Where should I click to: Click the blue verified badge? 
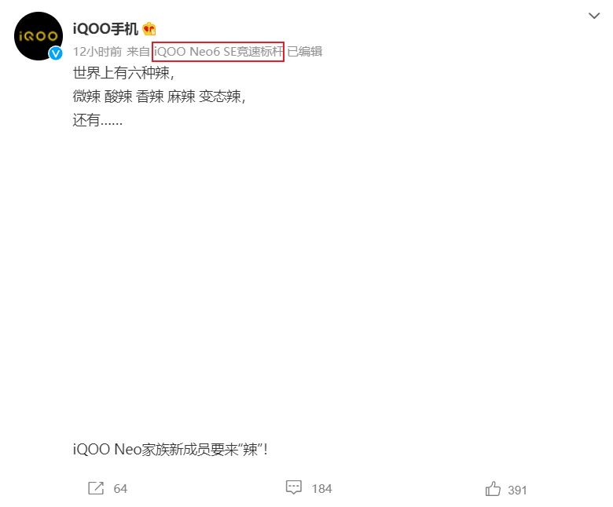[56, 53]
